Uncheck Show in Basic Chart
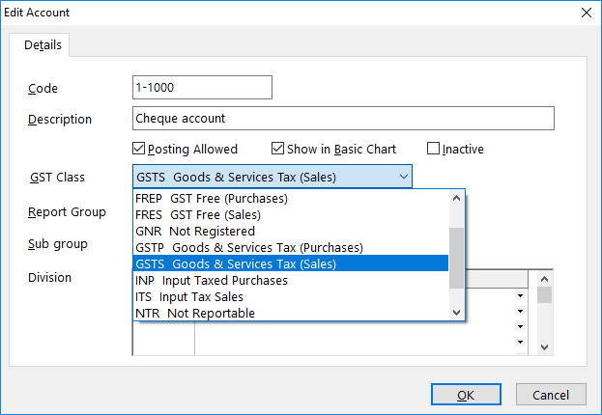The image size is (602, 415). pyautogui.click(x=278, y=150)
